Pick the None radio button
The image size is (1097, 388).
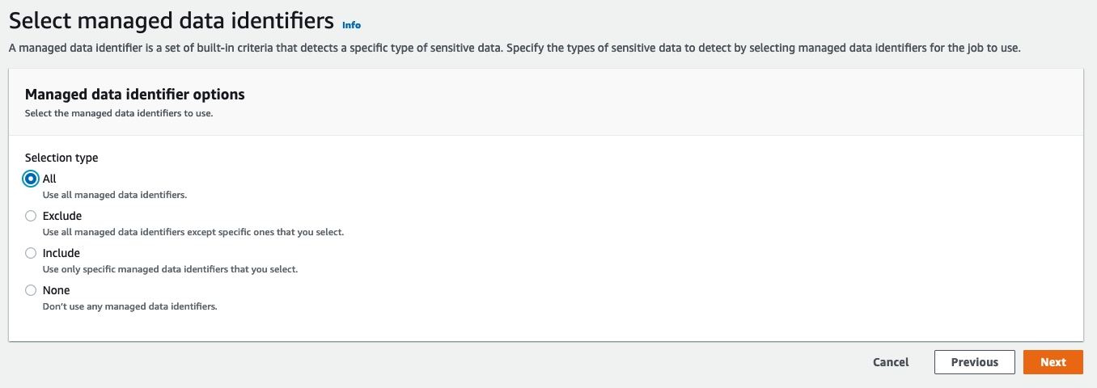coord(31,290)
